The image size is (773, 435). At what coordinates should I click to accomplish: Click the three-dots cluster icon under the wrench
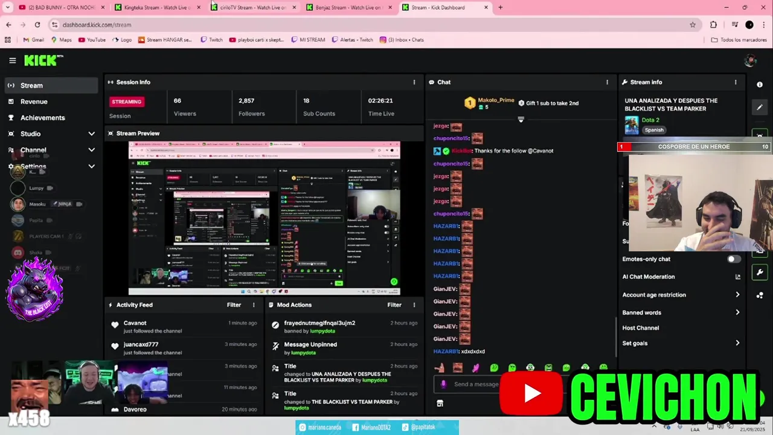click(760, 295)
